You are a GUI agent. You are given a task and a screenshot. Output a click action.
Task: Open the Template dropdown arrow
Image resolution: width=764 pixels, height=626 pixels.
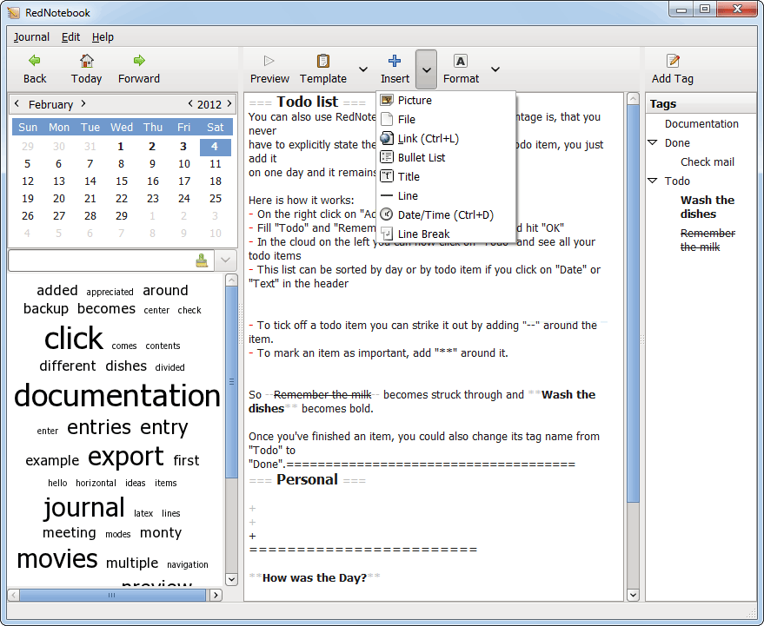(x=362, y=69)
